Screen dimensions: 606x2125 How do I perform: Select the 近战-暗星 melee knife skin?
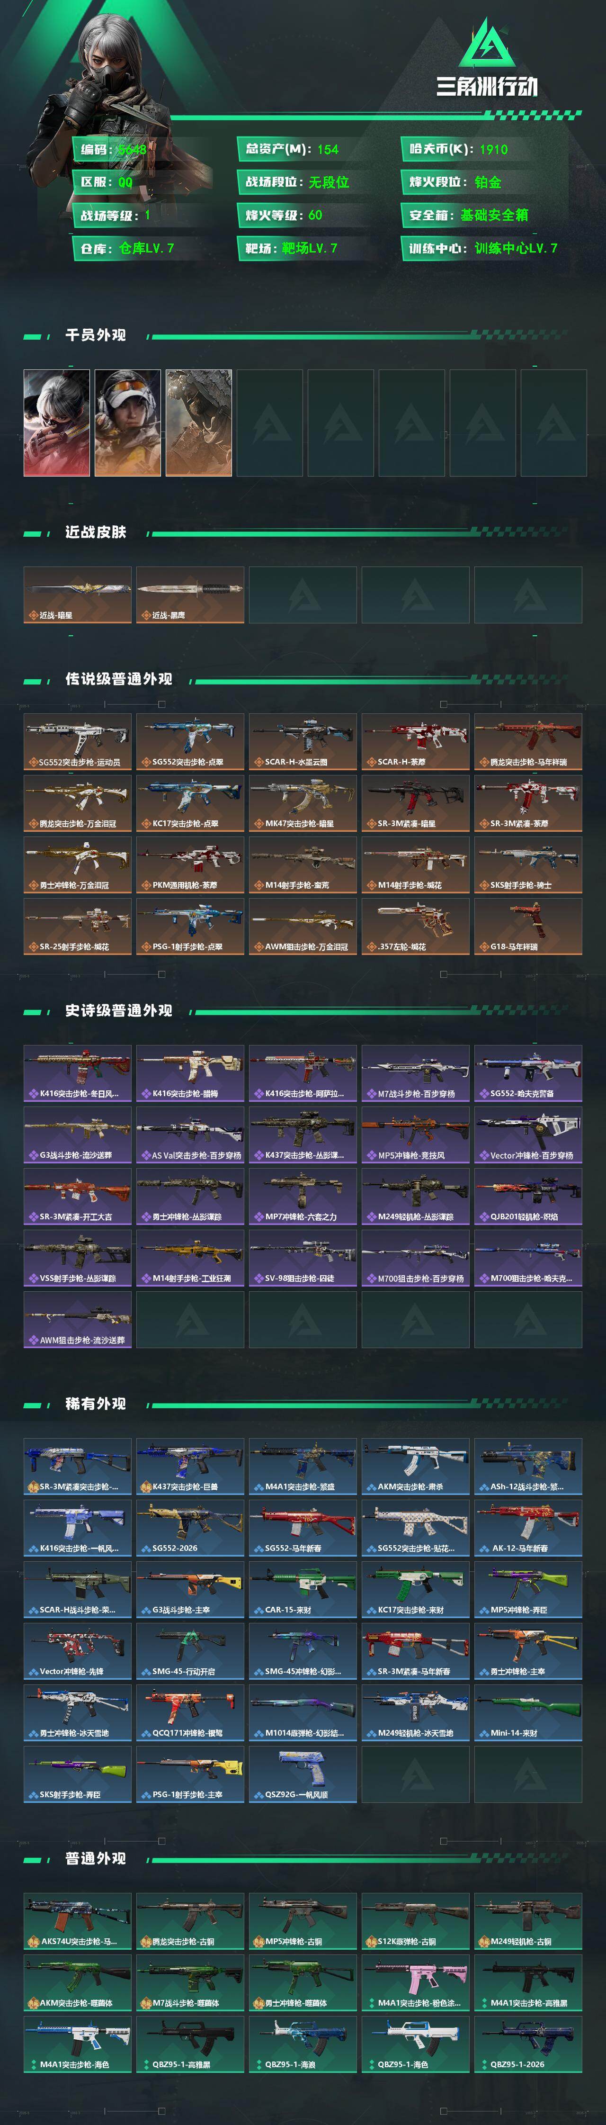click(x=78, y=595)
